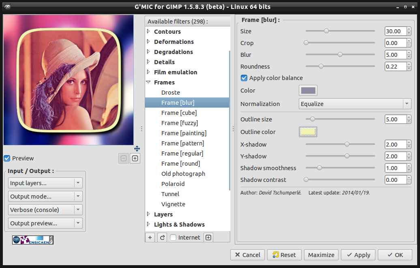420x268 pixels.
Task: Click the filter preview image
Action: pos(68,80)
